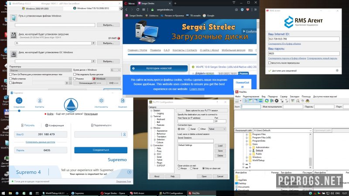The image size is (349, 196).
Task: Open WinNTSetup Windows drive letter dropdown
Action: [x=116, y=70]
